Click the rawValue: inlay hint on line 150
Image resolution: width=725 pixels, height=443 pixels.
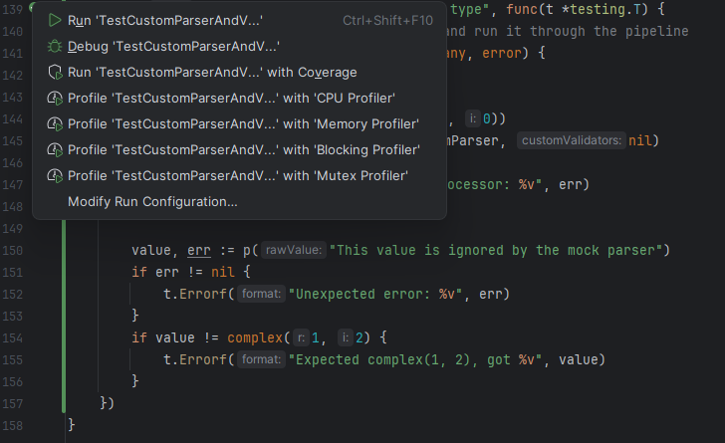click(294, 250)
